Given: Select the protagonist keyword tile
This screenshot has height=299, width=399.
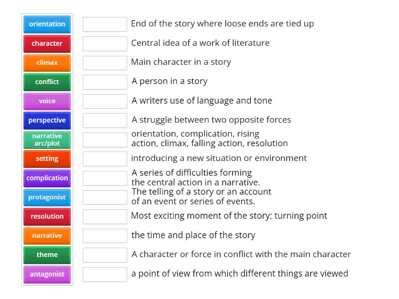Looking at the screenshot, I should [x=47, y=197].
